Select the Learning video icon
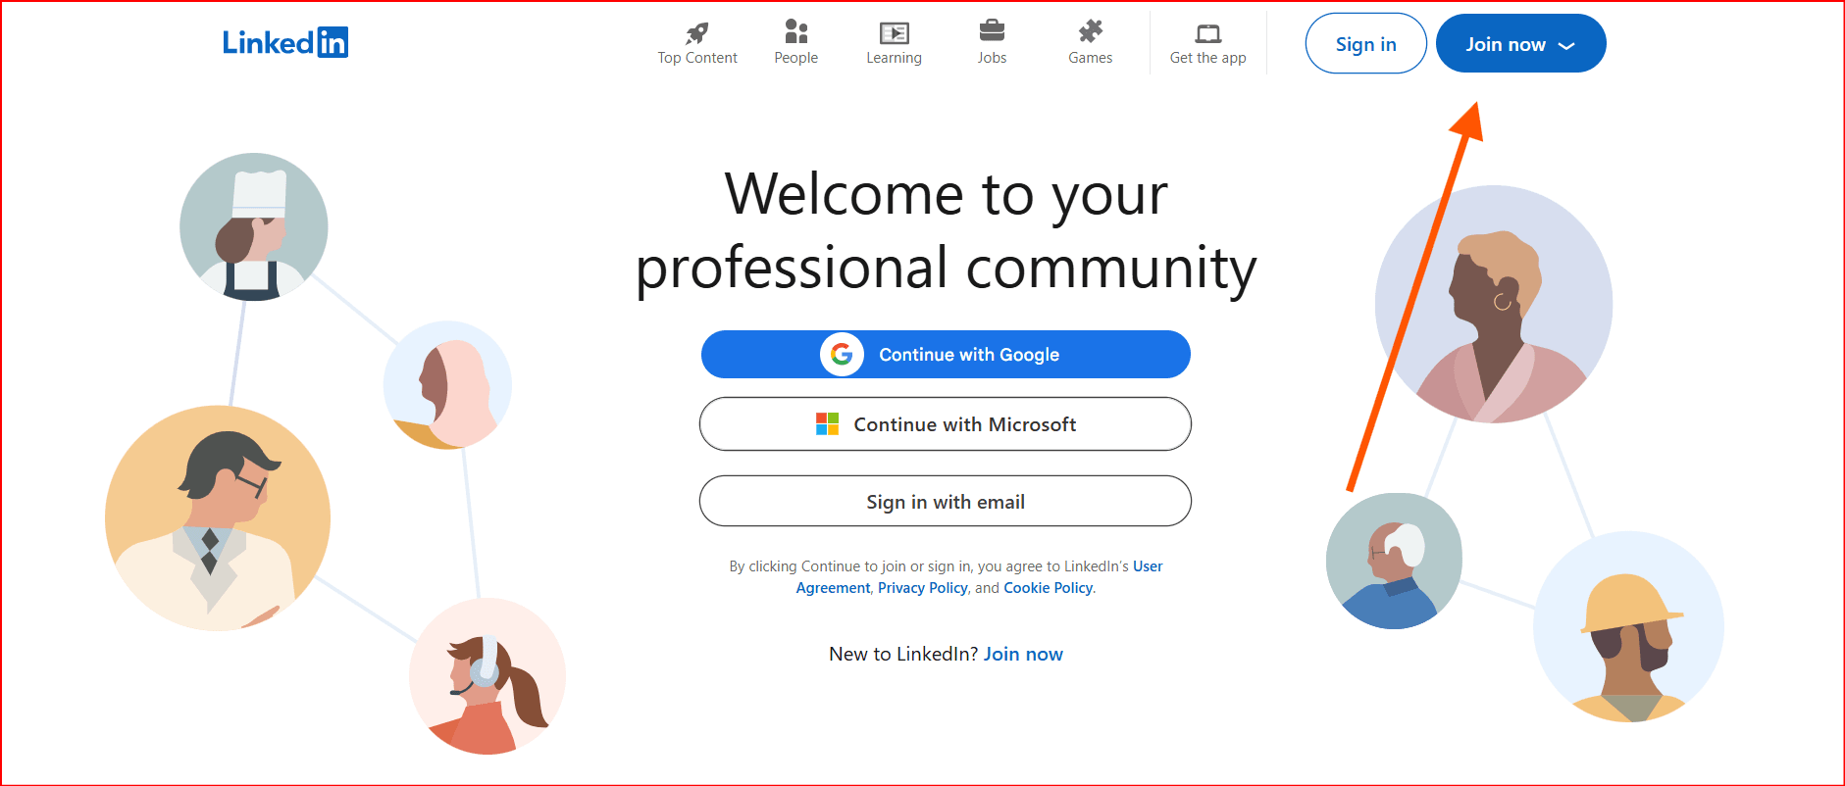The width and height of the screenshot is (1845, 786). (894, 32)
